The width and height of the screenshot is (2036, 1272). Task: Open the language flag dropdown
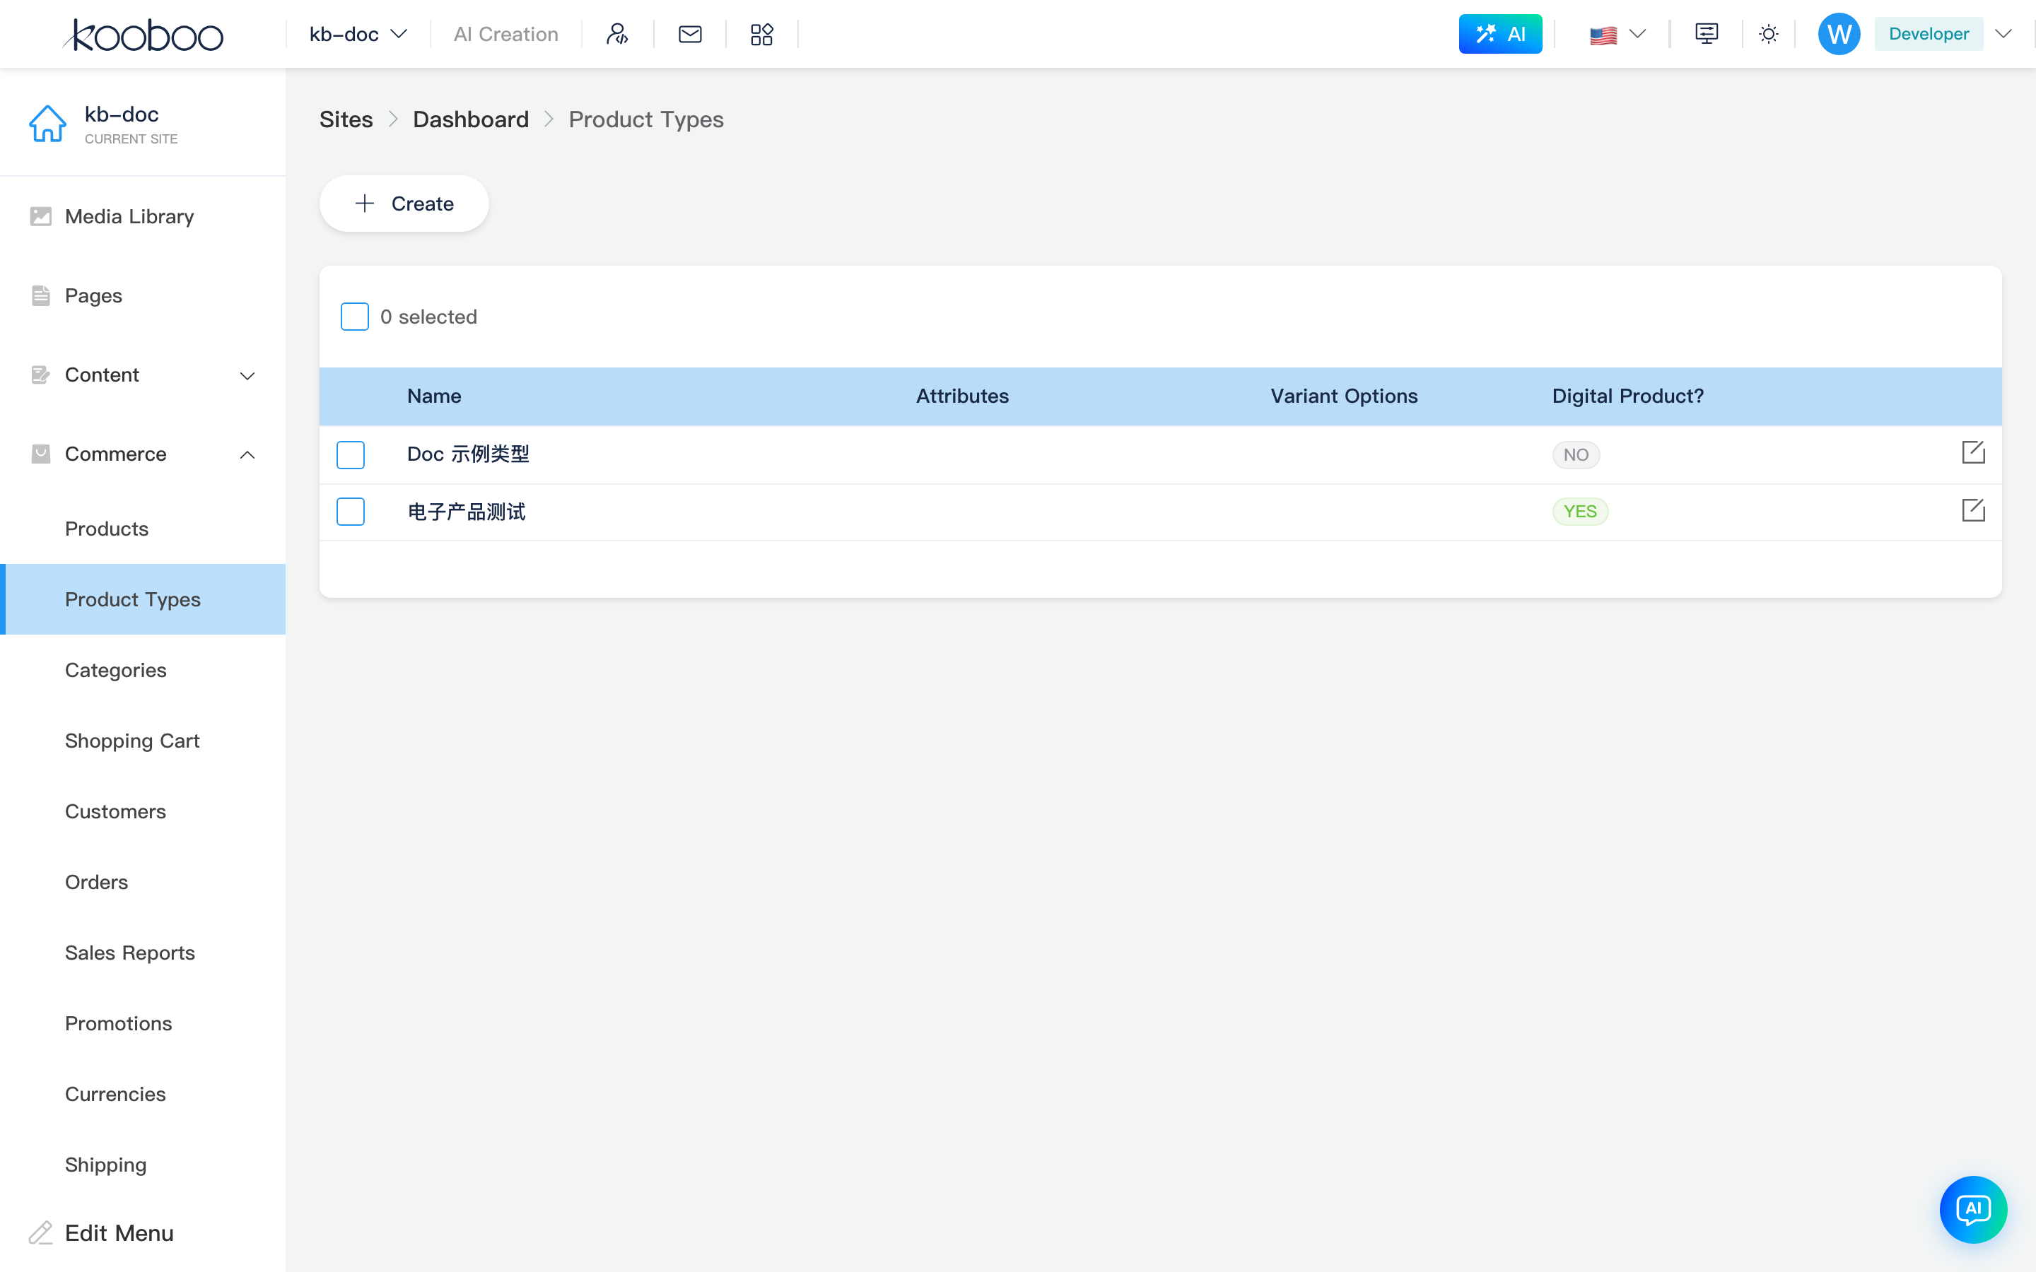(x=1617, y=35)
